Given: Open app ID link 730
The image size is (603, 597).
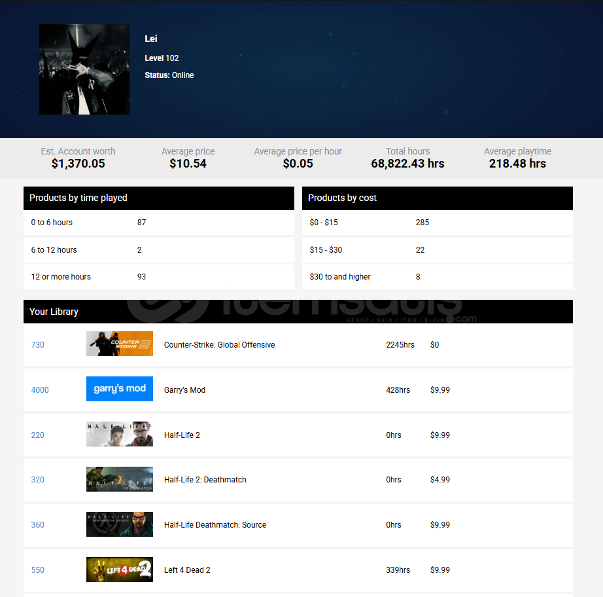Looking at the screenshot, I should pos(38,345).
